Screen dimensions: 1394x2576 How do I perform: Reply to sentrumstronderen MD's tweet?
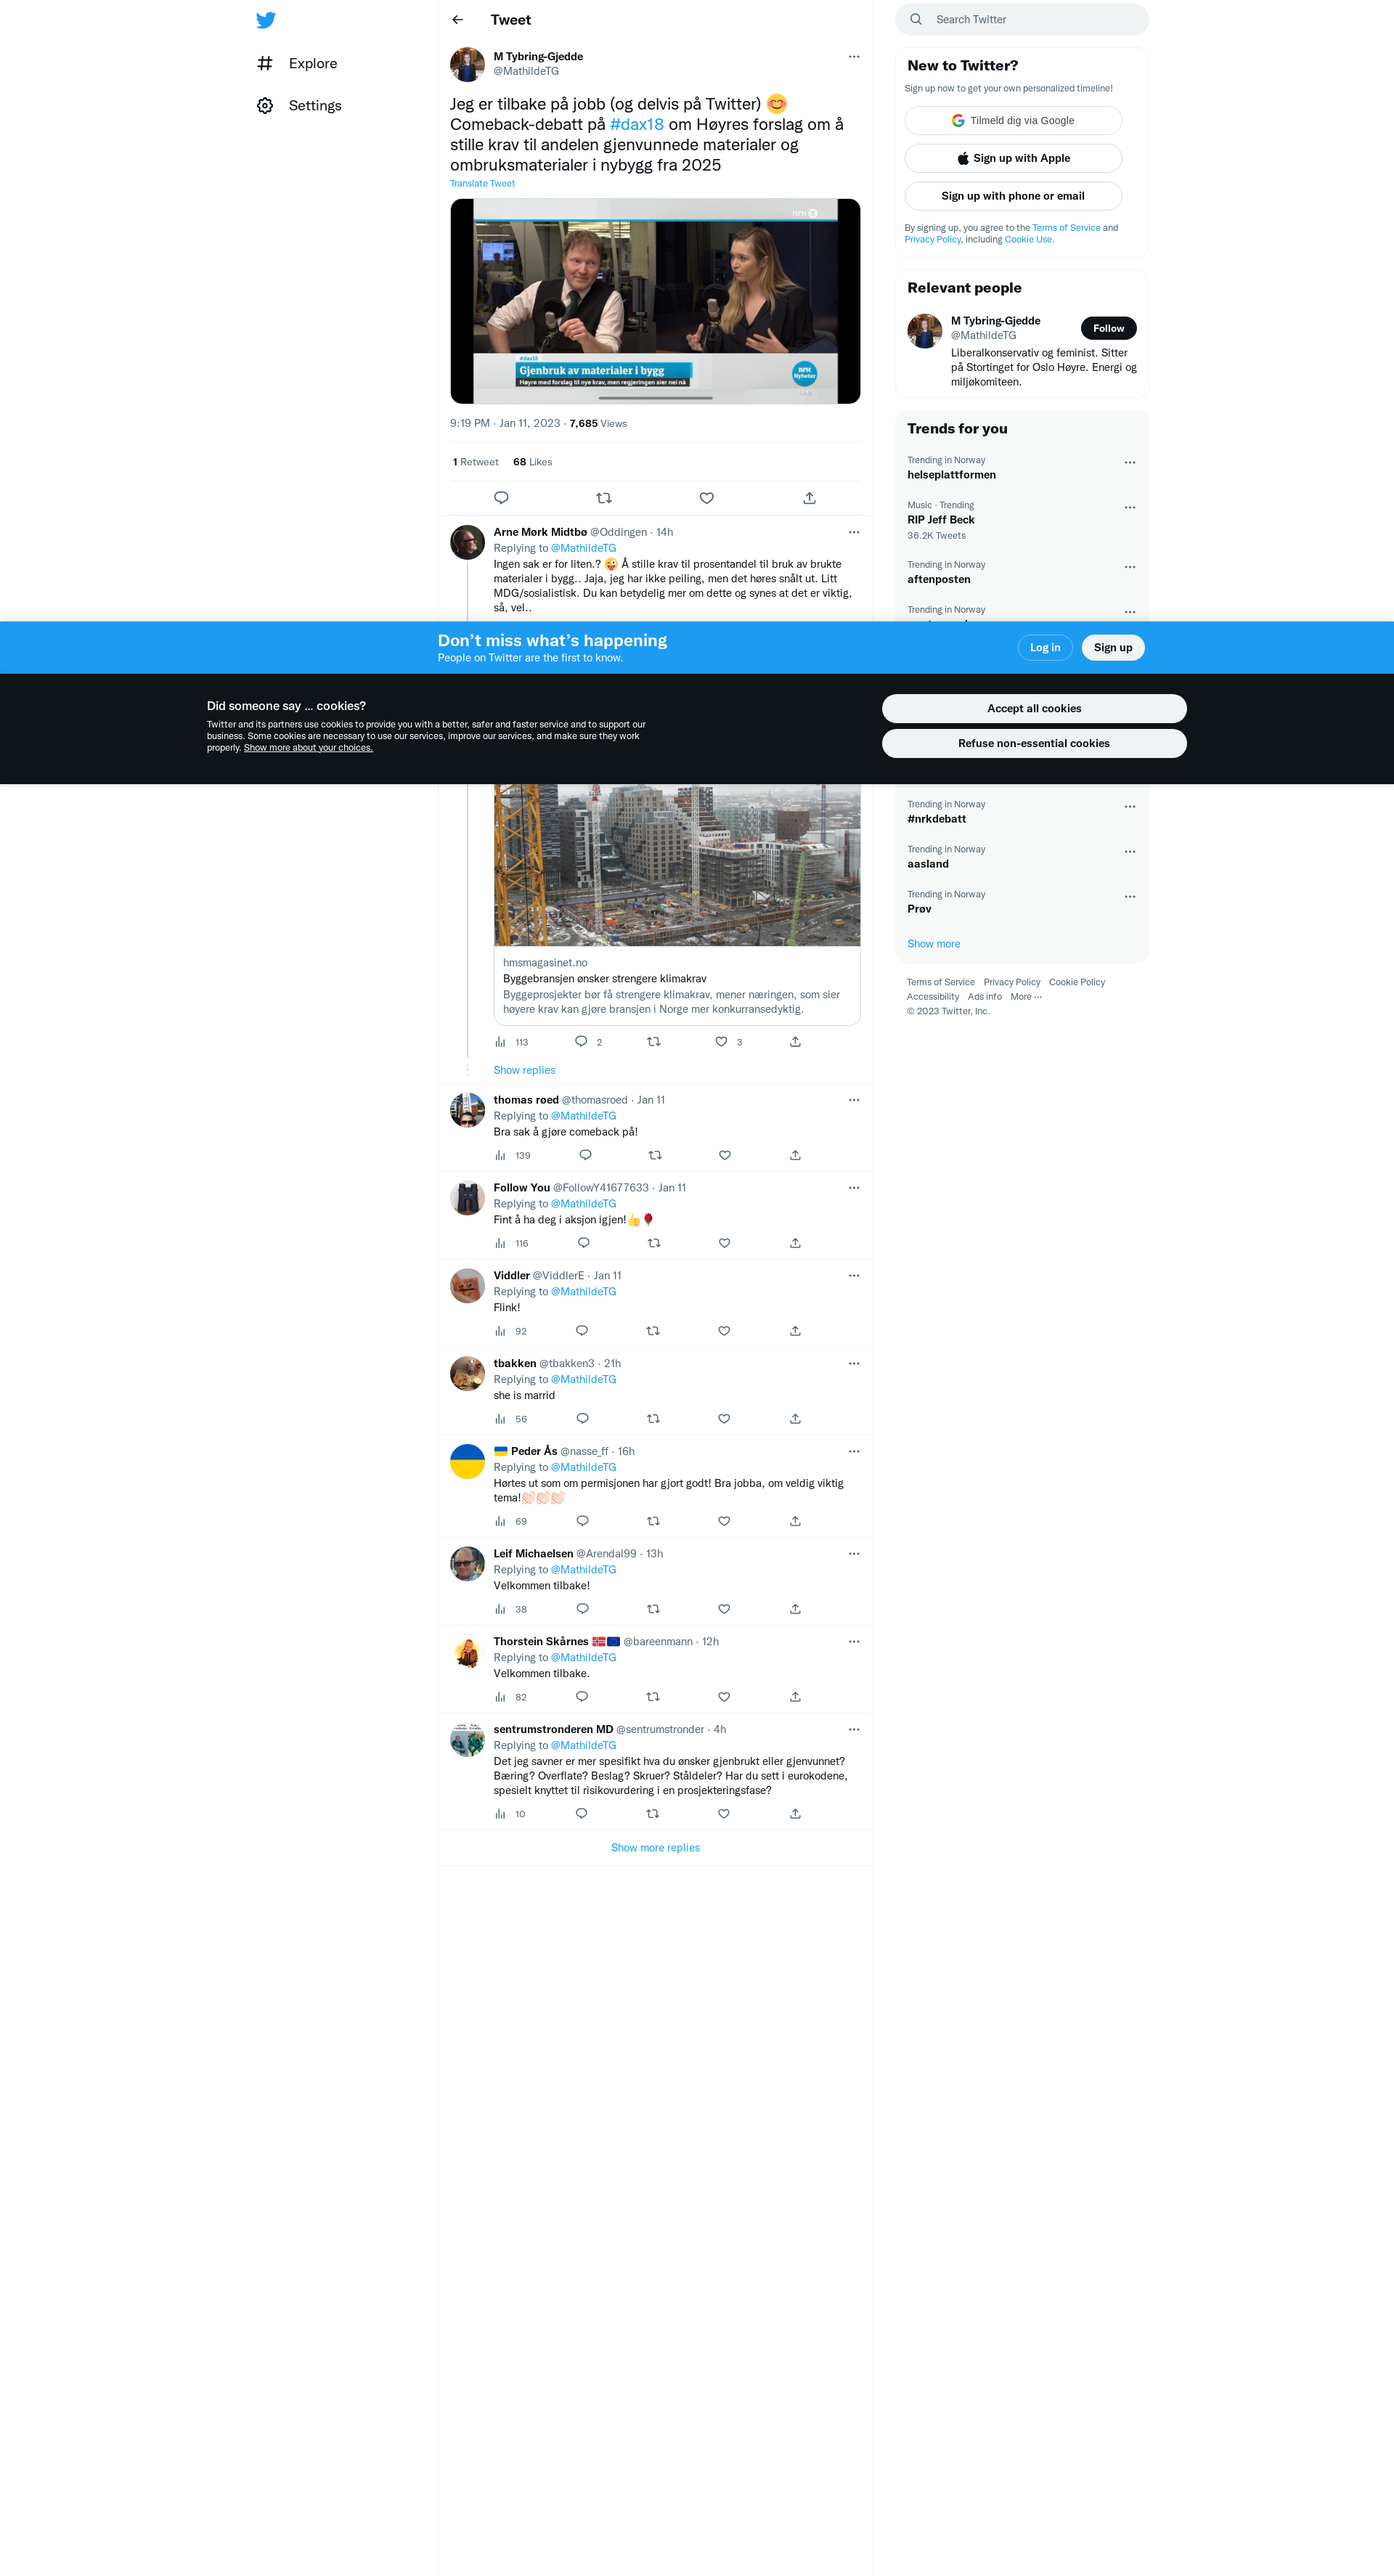(581, 1814)
